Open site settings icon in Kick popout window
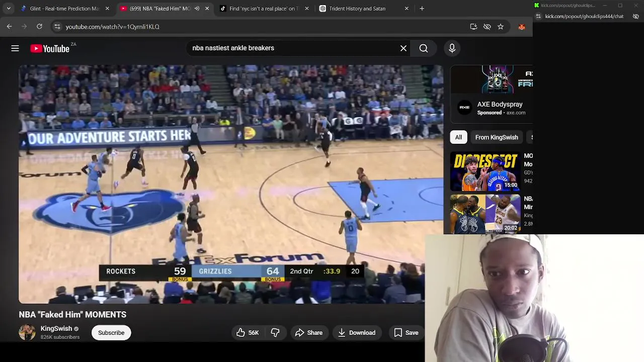The width and height of the screenshot is (644, 362). tap(538, 16)
